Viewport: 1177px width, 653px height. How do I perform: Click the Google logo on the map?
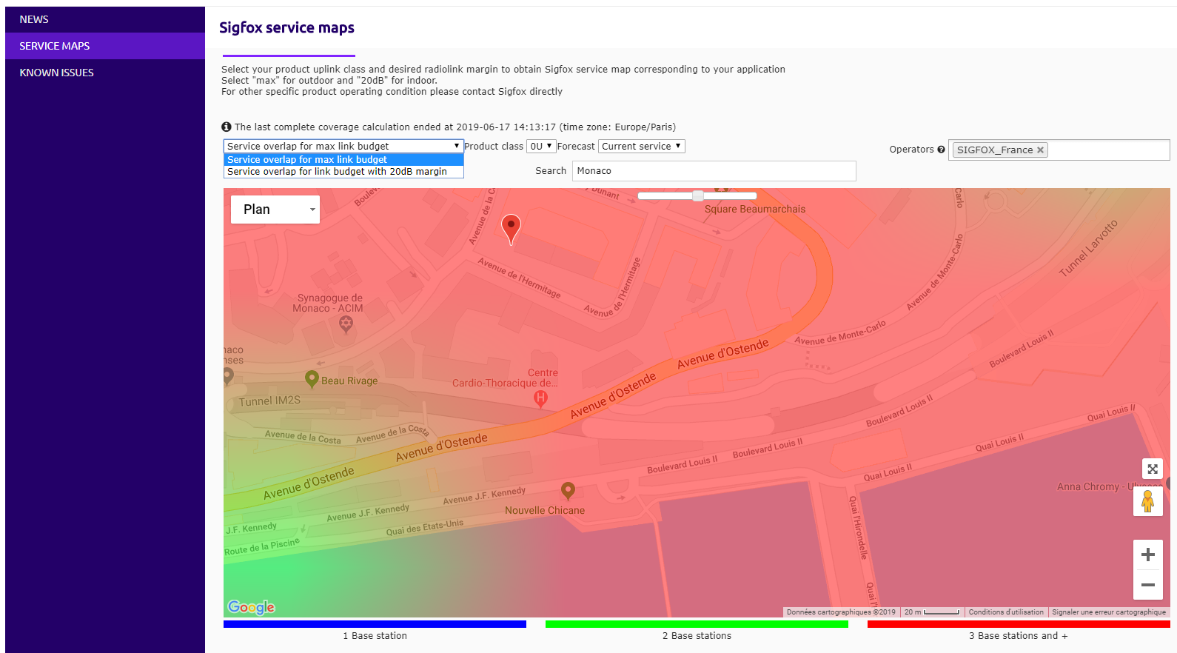252,607
